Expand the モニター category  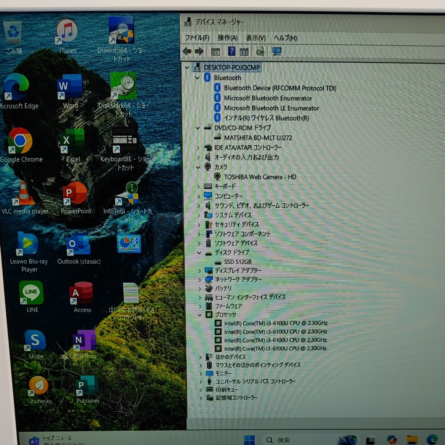tap(201, 373)
